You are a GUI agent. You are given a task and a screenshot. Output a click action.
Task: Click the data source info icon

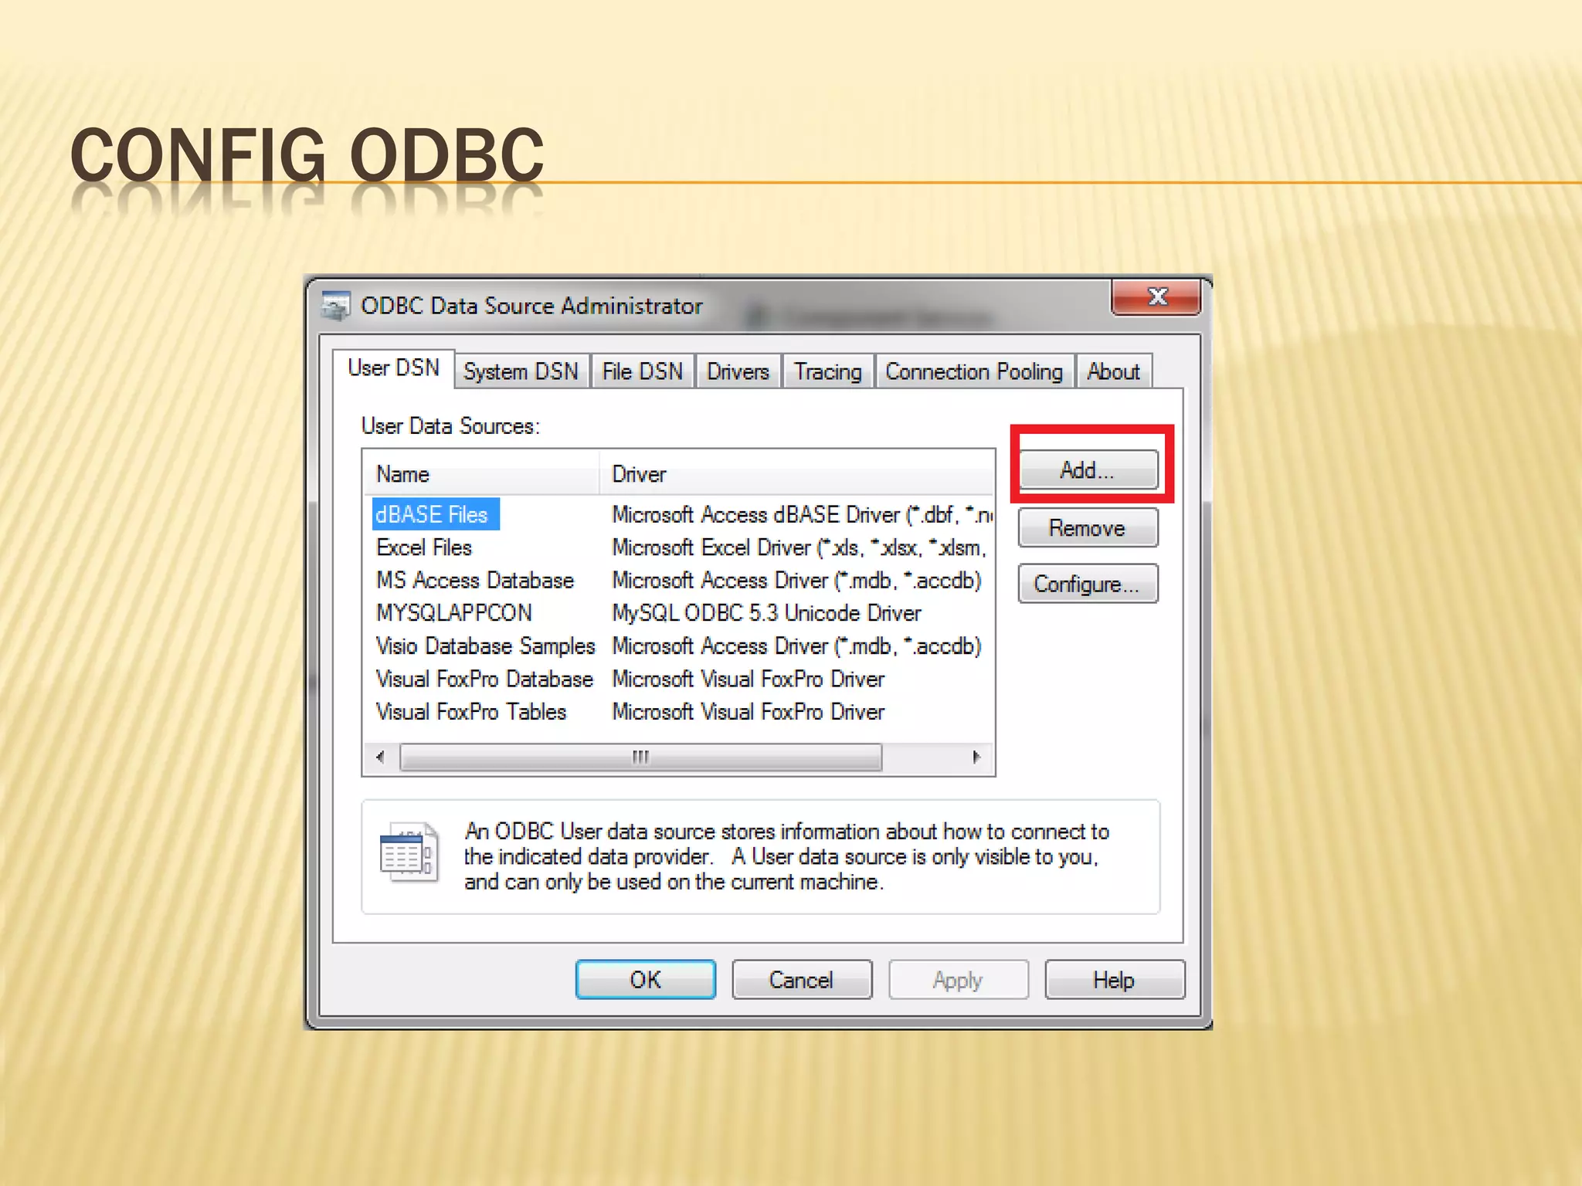tap(409, 854)
